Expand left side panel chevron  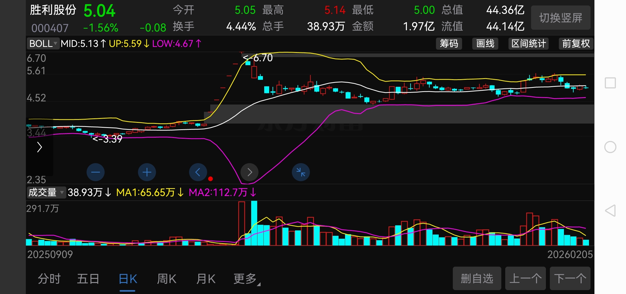point(39,147)
